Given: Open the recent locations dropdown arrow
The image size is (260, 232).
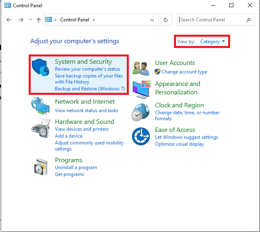Looking at the screenshot, I should (30, 20).
